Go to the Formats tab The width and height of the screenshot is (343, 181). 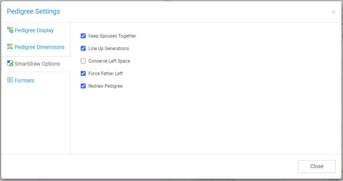click(24, 80)
